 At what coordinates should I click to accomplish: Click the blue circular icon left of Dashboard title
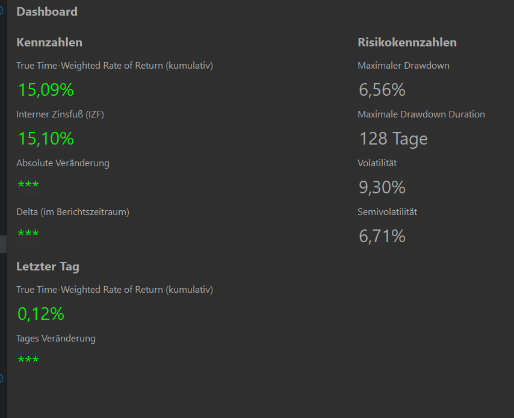tap(1, 10)
